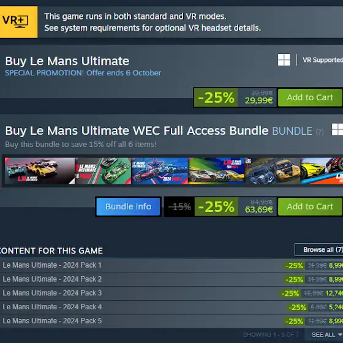The image size is (343, 343).
Task: Click the bundle question mark help icon
Action: [320, 132]
